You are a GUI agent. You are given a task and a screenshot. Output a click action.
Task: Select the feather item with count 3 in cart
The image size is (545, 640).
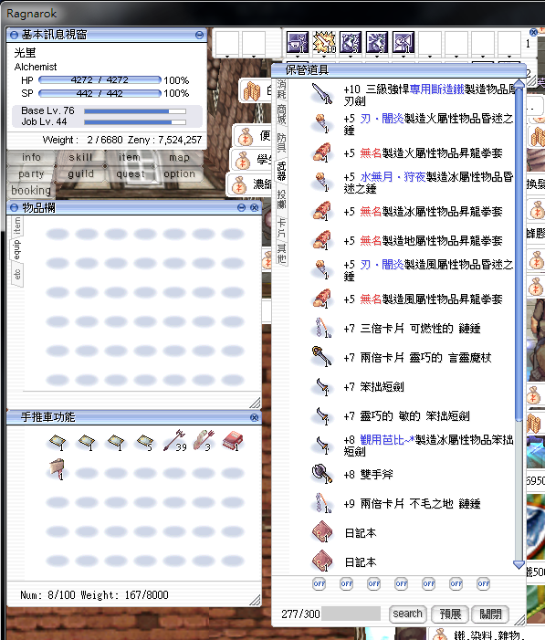click(204, 441)
